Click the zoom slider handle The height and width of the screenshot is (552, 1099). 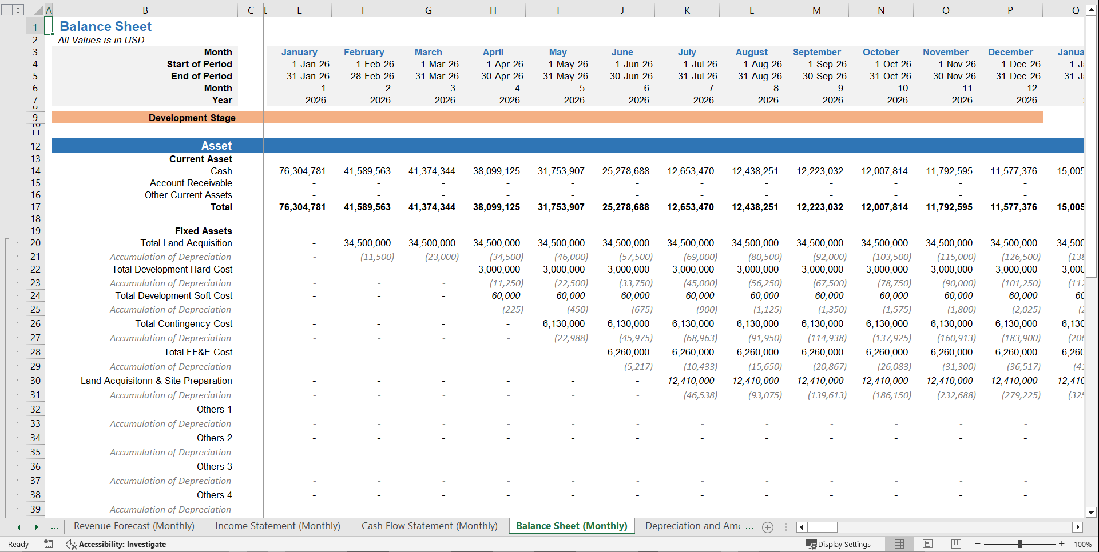[1020, 544]
